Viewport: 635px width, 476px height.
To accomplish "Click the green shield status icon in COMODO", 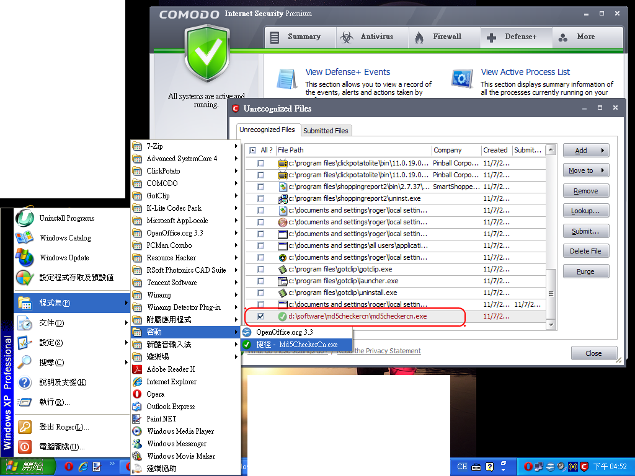I will coord(207,53).
